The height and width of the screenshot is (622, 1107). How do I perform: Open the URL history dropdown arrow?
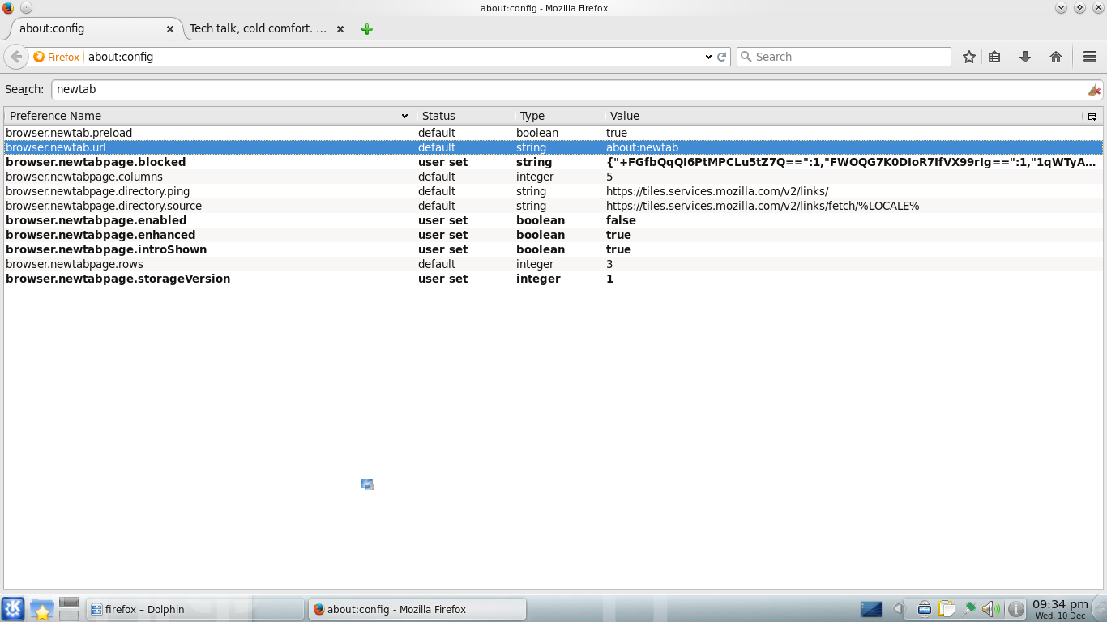tap(708, 57)
